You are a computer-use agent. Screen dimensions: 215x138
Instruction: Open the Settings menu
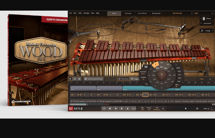(x=86, y=13)
